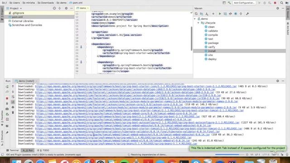Open Run panel gear settings
290x163 pixels.
[278, 81]
